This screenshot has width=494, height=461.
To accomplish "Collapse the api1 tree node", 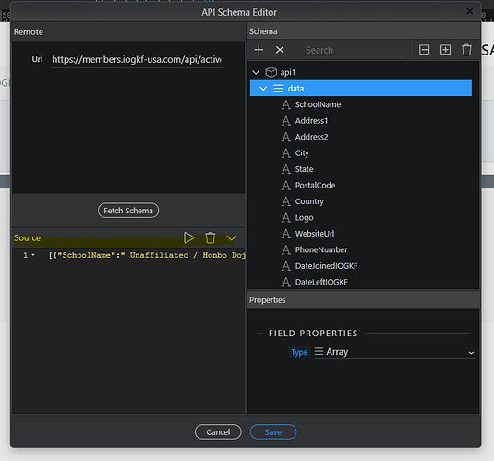I will coord(256,73).
